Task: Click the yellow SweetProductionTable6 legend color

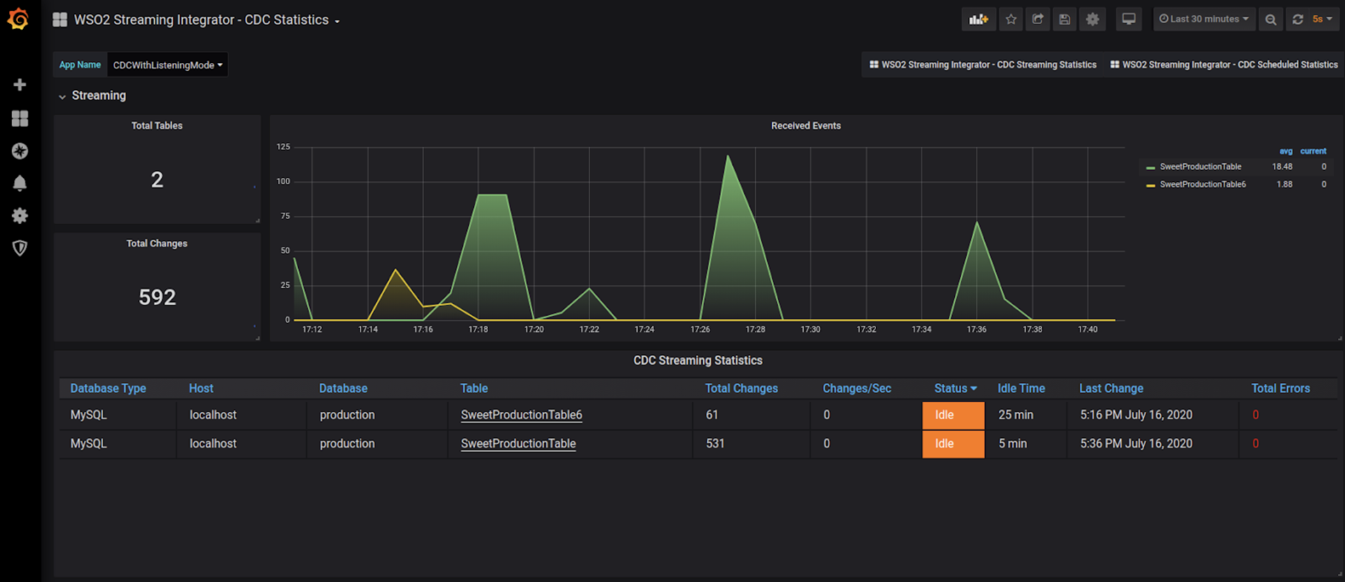Action: (x=1150, y=185)
